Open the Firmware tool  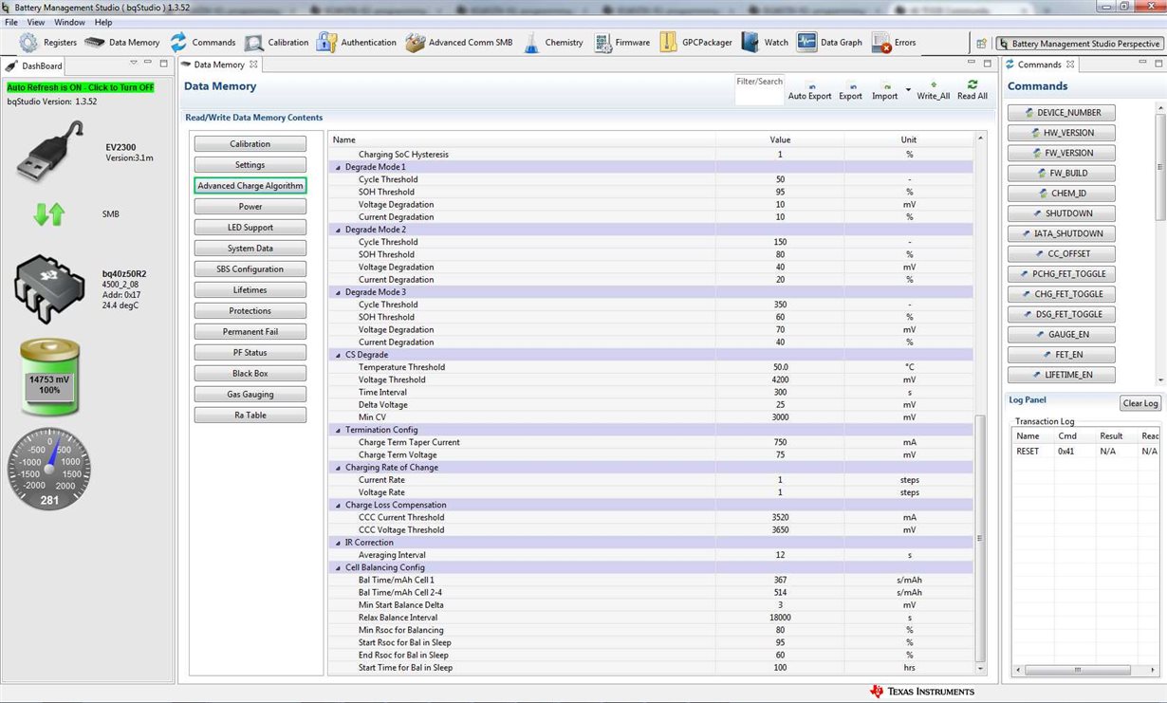click(622, 43)
